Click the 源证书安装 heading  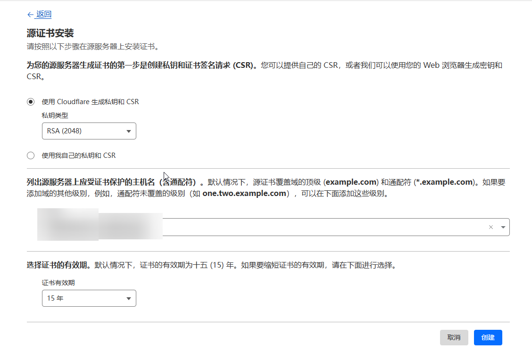50,33
